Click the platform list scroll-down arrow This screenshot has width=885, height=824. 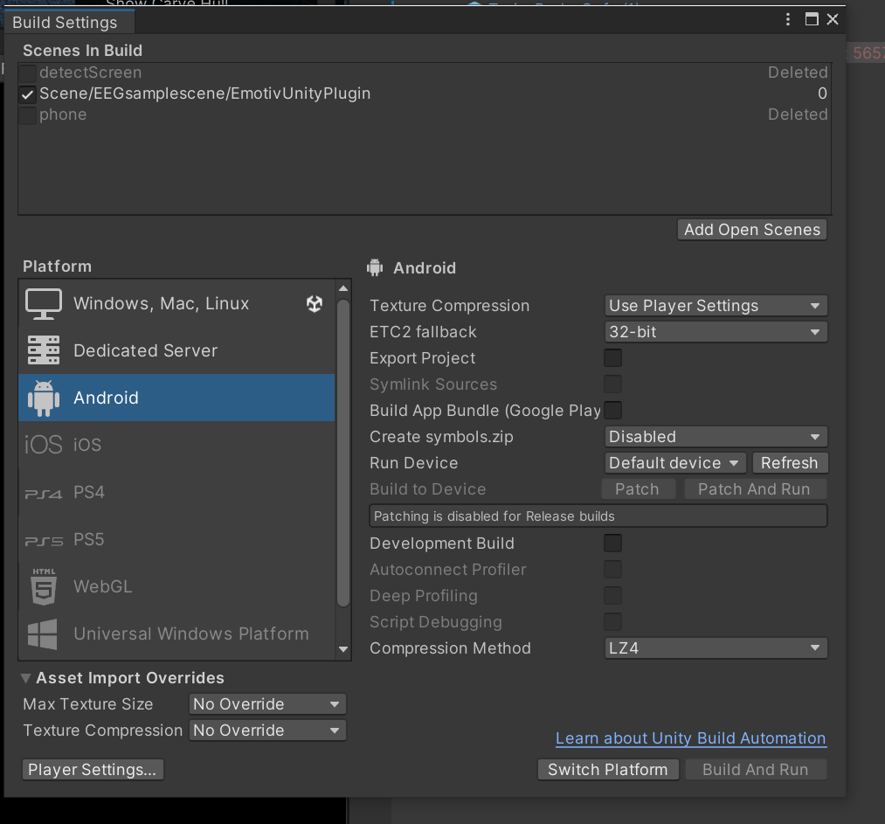click(343, 649)
